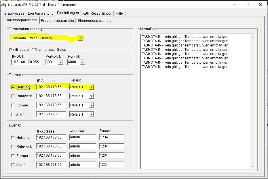
Task: Select the Programmparameter sub-tab
Action: click(x=58, y=21)
